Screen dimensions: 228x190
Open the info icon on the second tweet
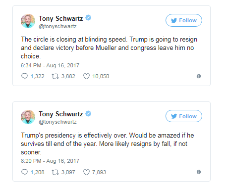[x=199, y=172]
